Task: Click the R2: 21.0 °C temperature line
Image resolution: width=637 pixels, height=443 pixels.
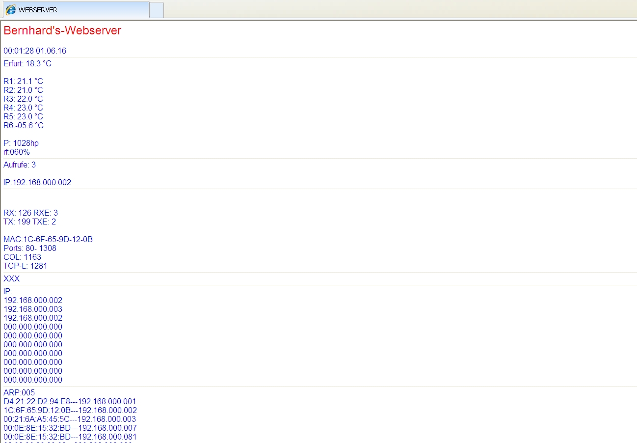Action: pyautogui.click(x=24, y=90)
